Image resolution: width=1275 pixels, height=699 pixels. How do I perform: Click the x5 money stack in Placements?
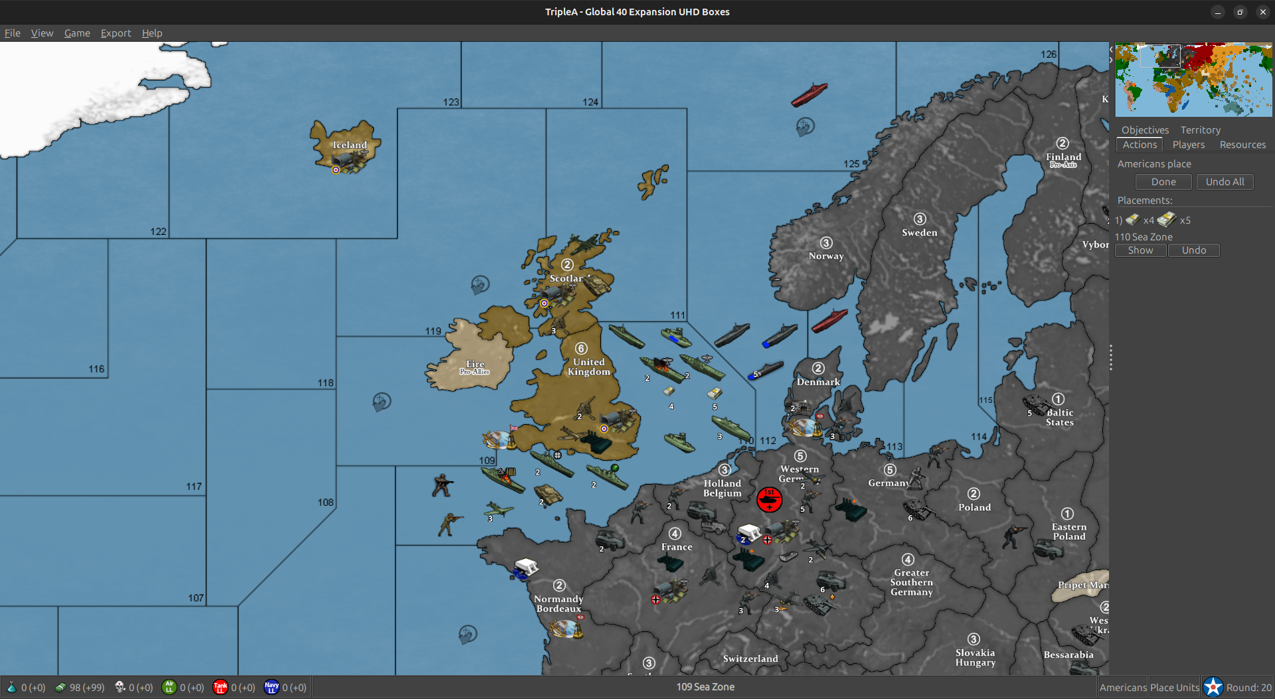tap(1167, 219)
